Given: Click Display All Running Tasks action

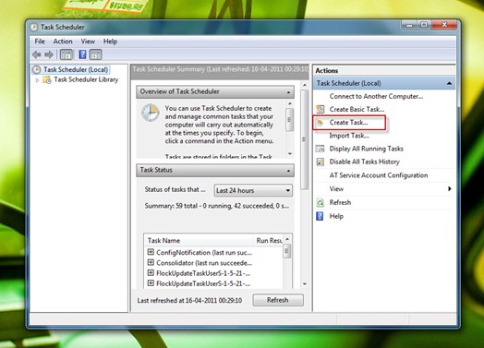Looking at the screenshot, I should (367, 149).
